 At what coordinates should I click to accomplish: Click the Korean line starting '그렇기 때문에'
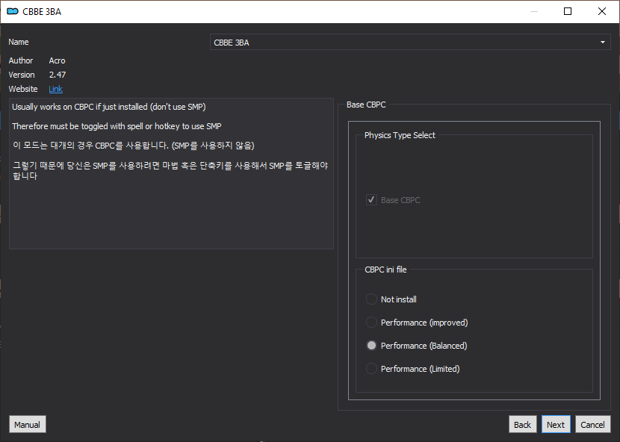[170, 170]
